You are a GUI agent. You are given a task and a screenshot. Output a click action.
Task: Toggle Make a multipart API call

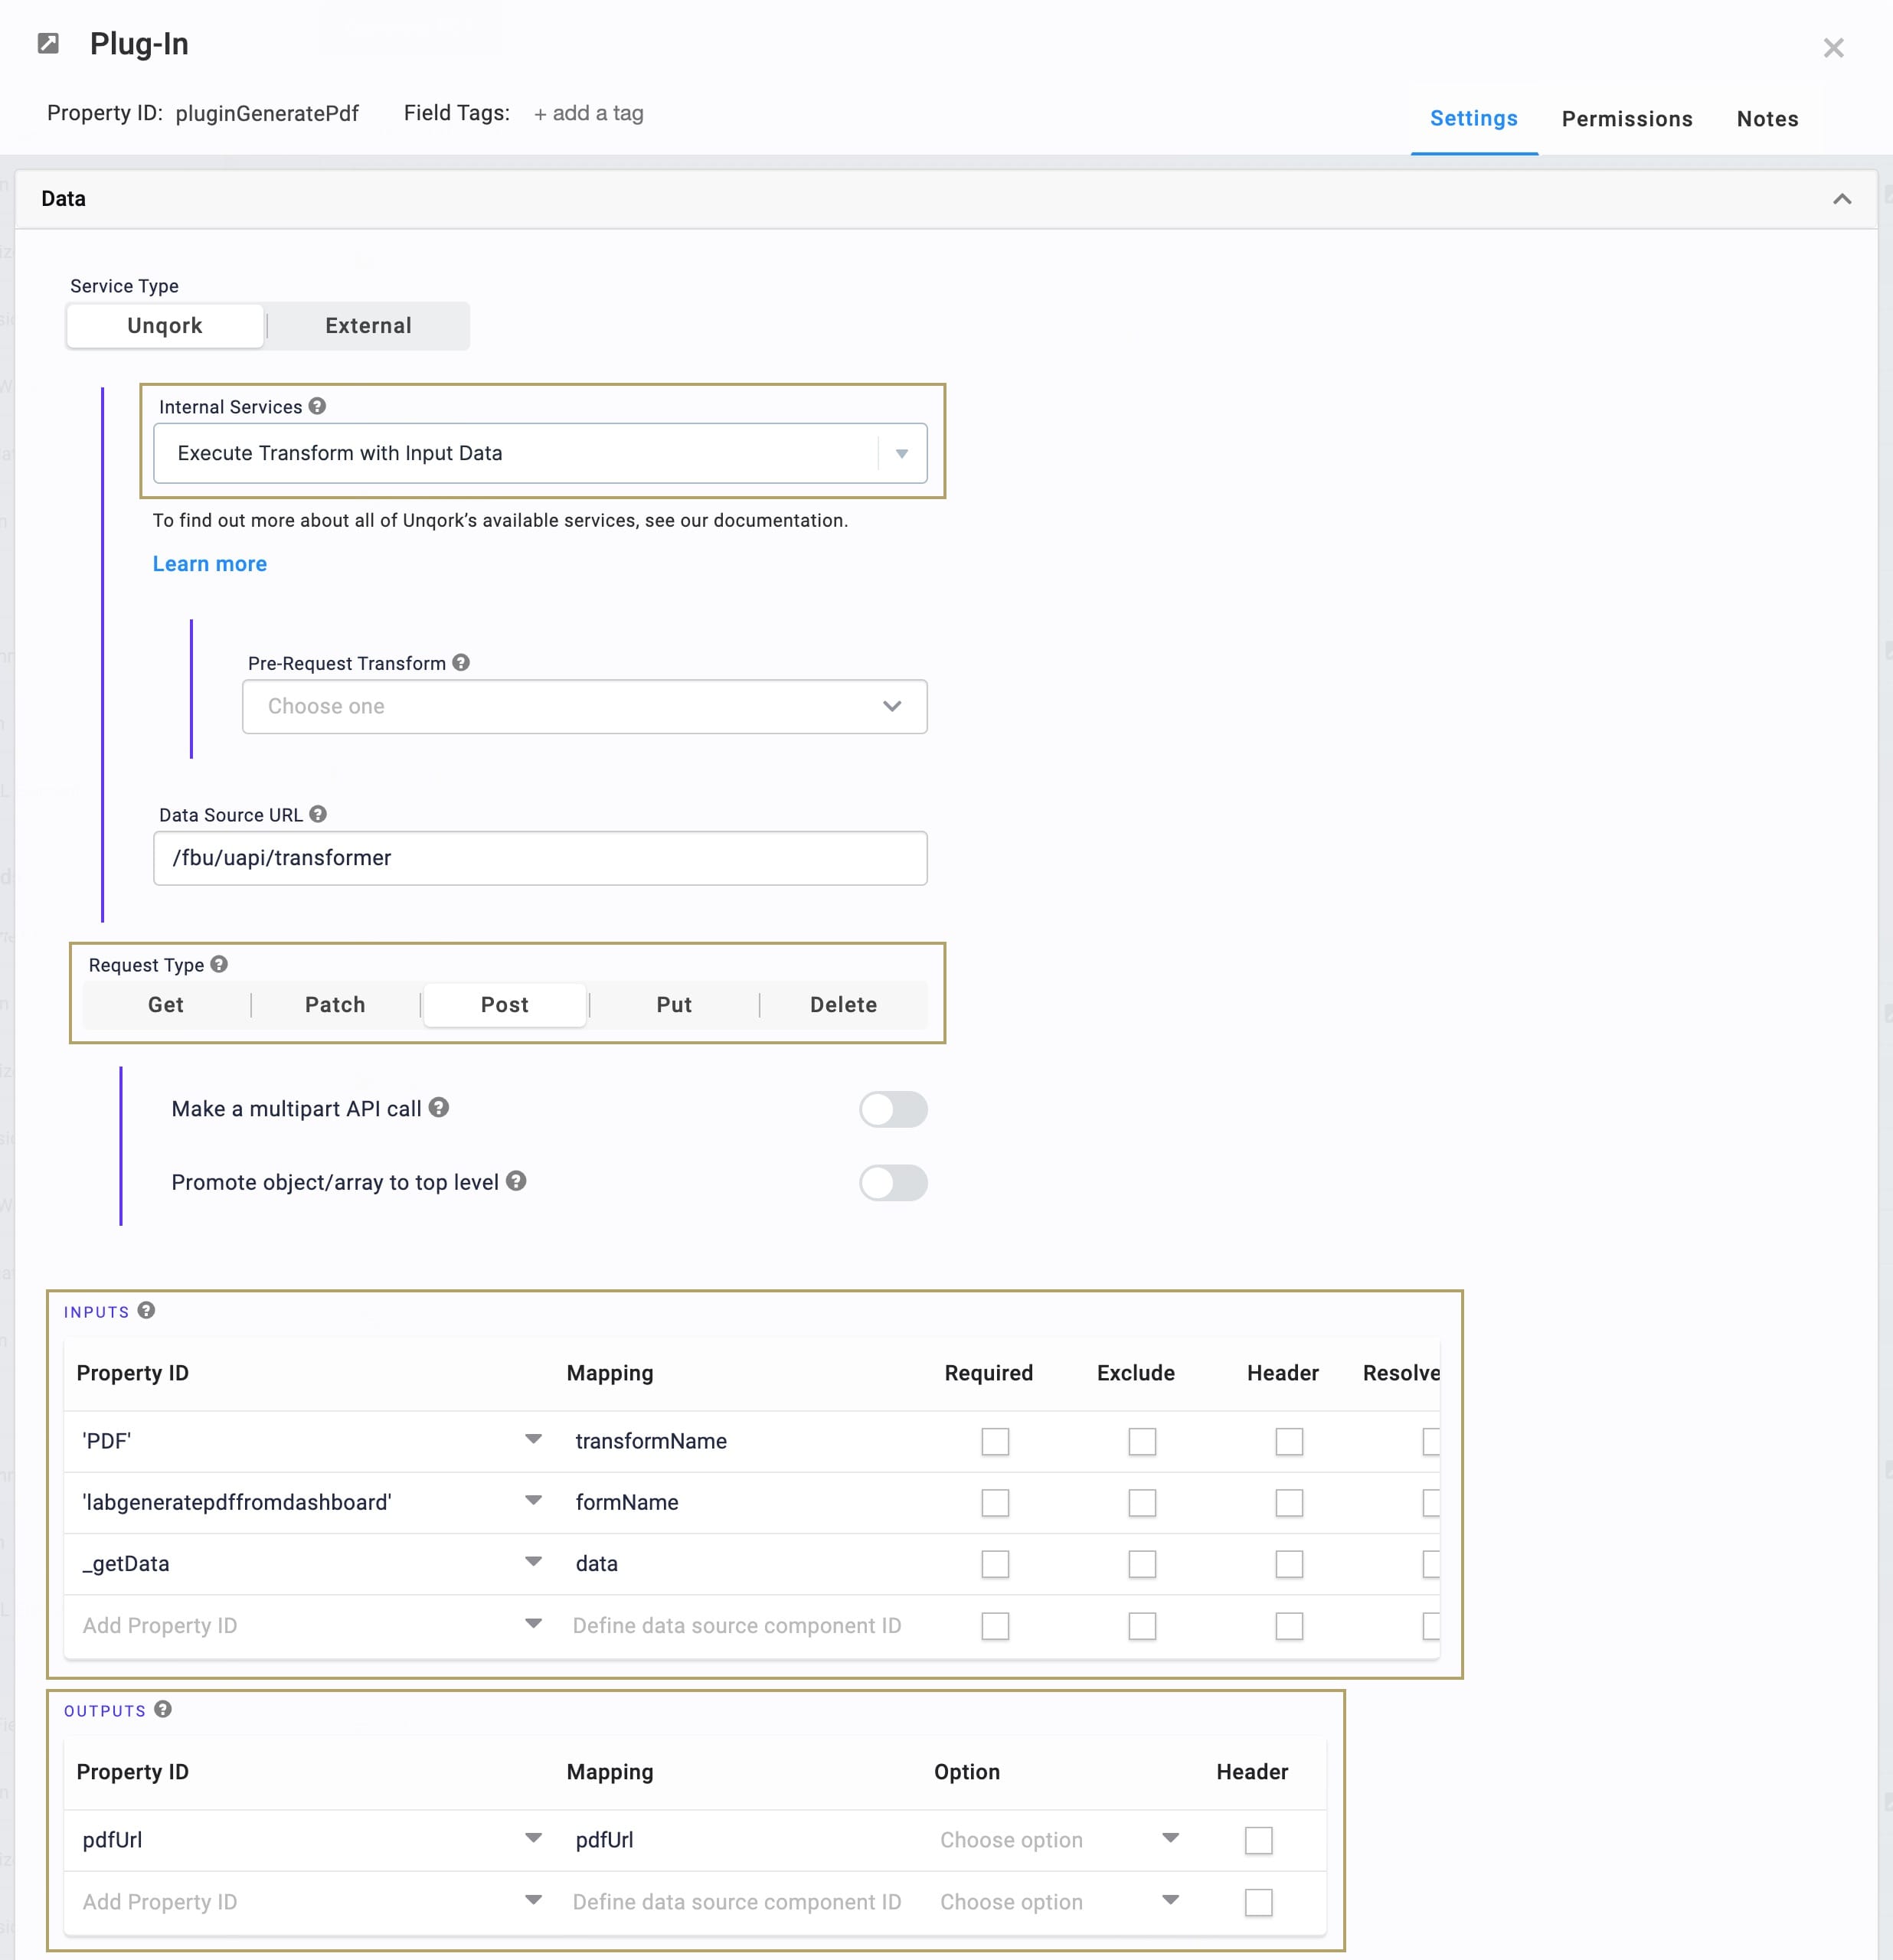[x=893, y=1109]
